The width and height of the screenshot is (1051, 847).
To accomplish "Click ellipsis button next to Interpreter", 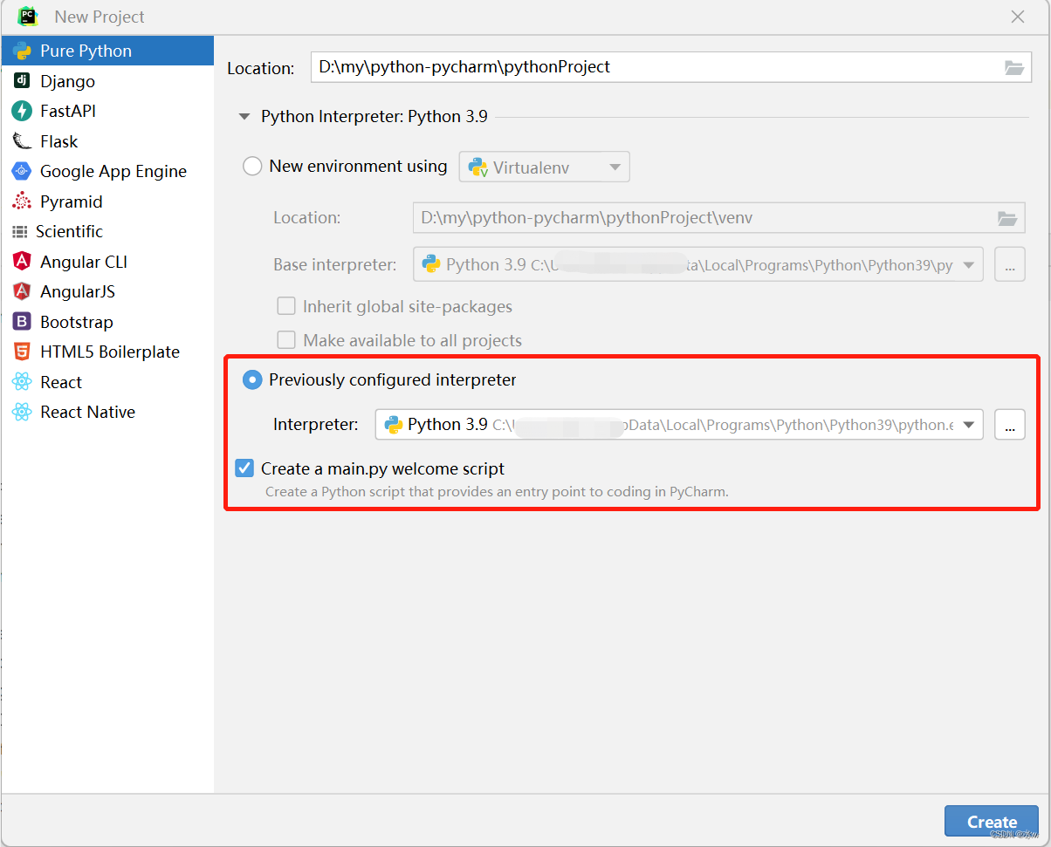I will [x=1010, y=426].
